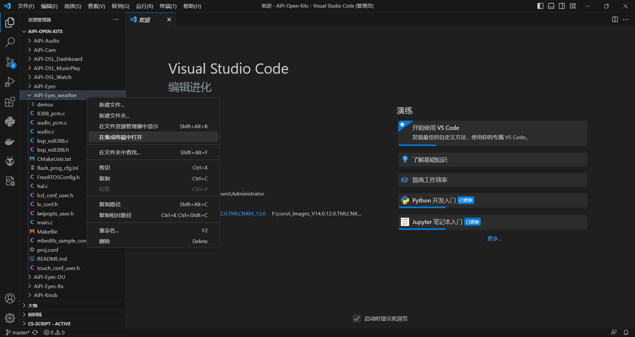Expand the AiPi-DSL_Dashboard folder
This screenshot has width=635, height=337.
tap(72, 59)
